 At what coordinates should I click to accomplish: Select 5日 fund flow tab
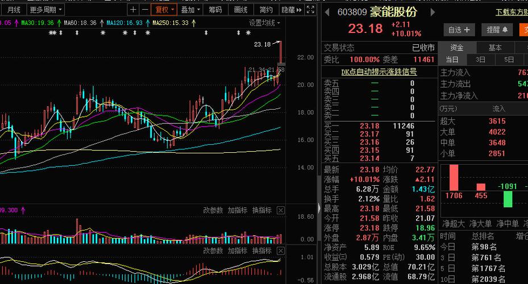(509, 60)
